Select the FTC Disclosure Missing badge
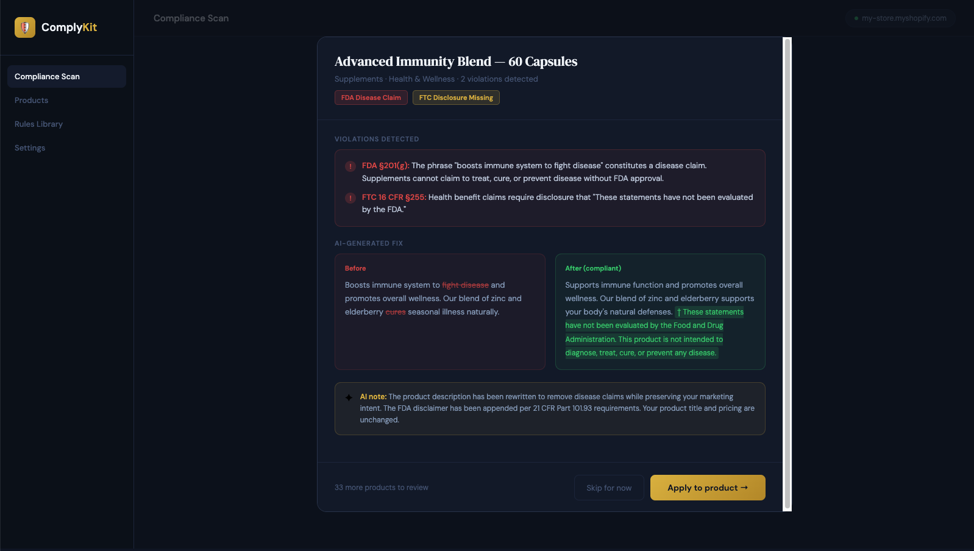The image size is (974, 551). click(456, 98)
